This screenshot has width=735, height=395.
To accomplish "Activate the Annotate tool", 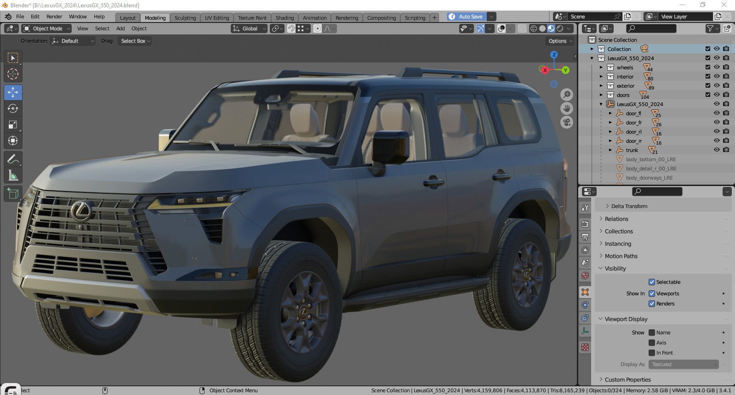I will point(13,159).
